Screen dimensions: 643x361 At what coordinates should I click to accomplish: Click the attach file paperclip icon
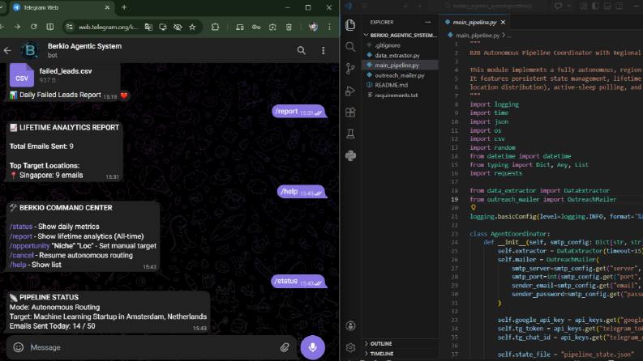285,347
